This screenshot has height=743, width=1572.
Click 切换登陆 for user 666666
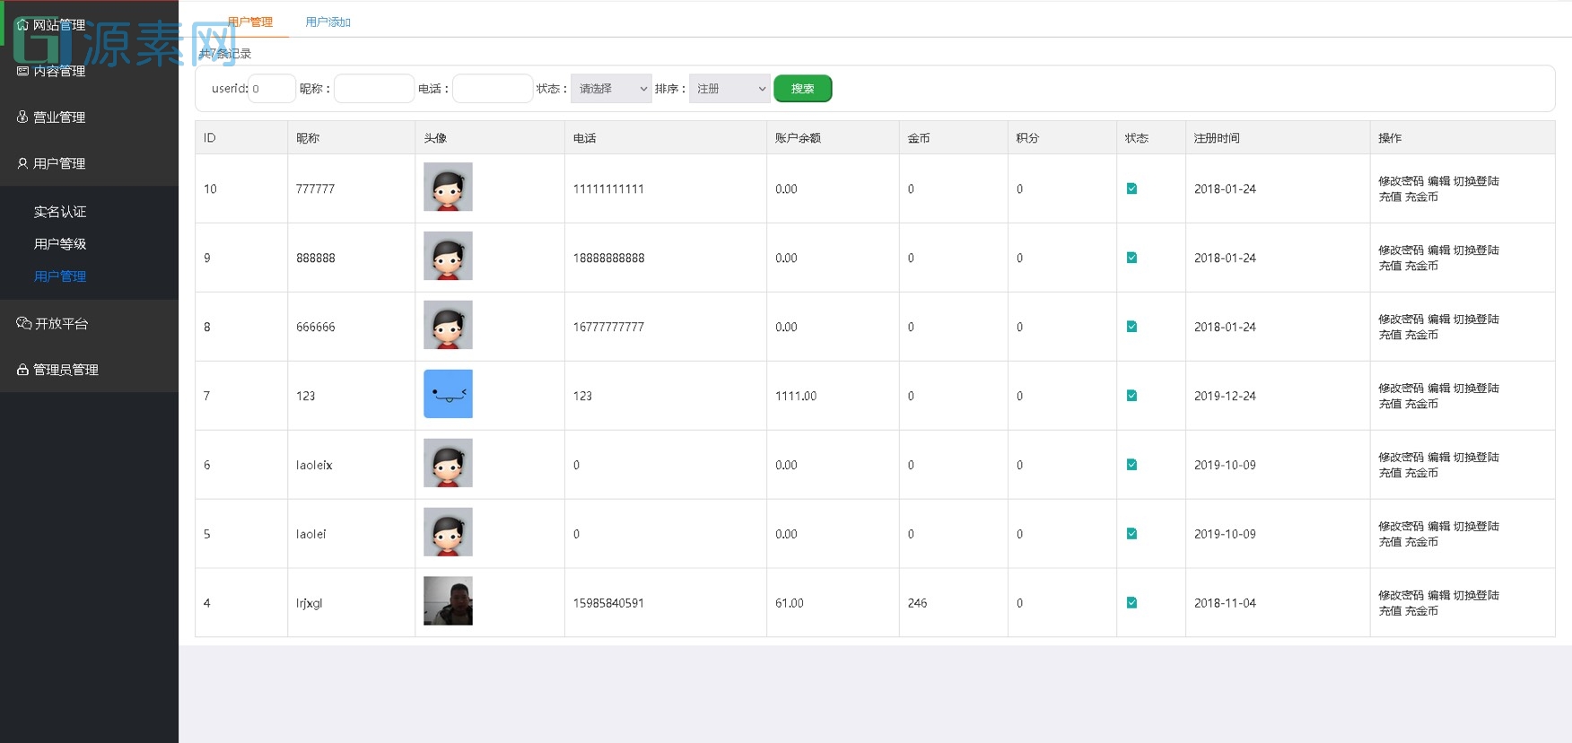point(1476,319)
